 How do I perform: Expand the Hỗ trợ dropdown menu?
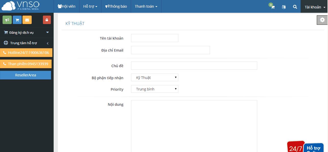coord(90,6)
